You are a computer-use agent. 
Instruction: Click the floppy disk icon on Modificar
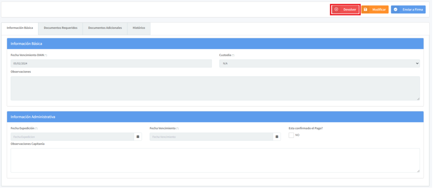point(366,9)
